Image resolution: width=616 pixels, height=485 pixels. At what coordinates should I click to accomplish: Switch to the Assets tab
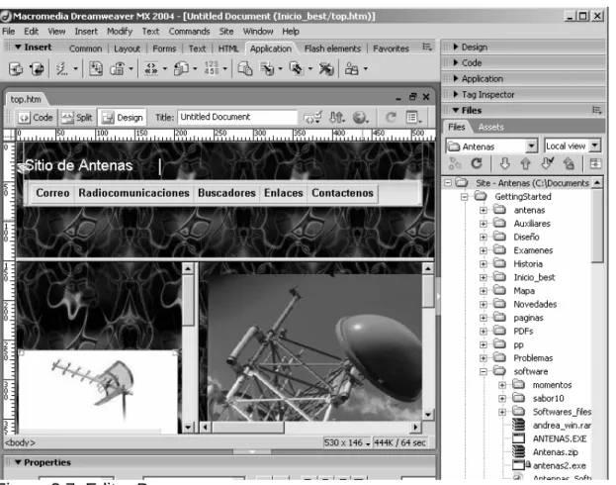490,127
